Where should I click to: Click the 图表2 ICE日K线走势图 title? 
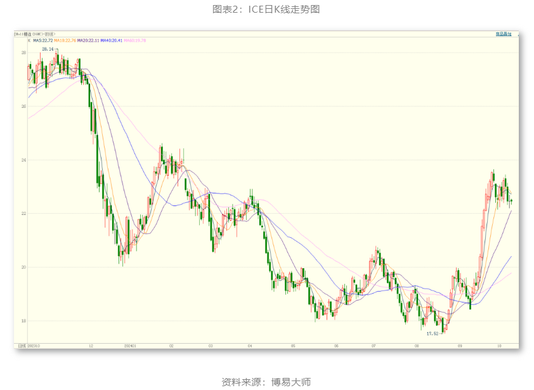[266, 9]
